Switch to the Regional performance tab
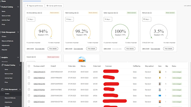Screen dimensions: 191x107 (x=35, y=6)
